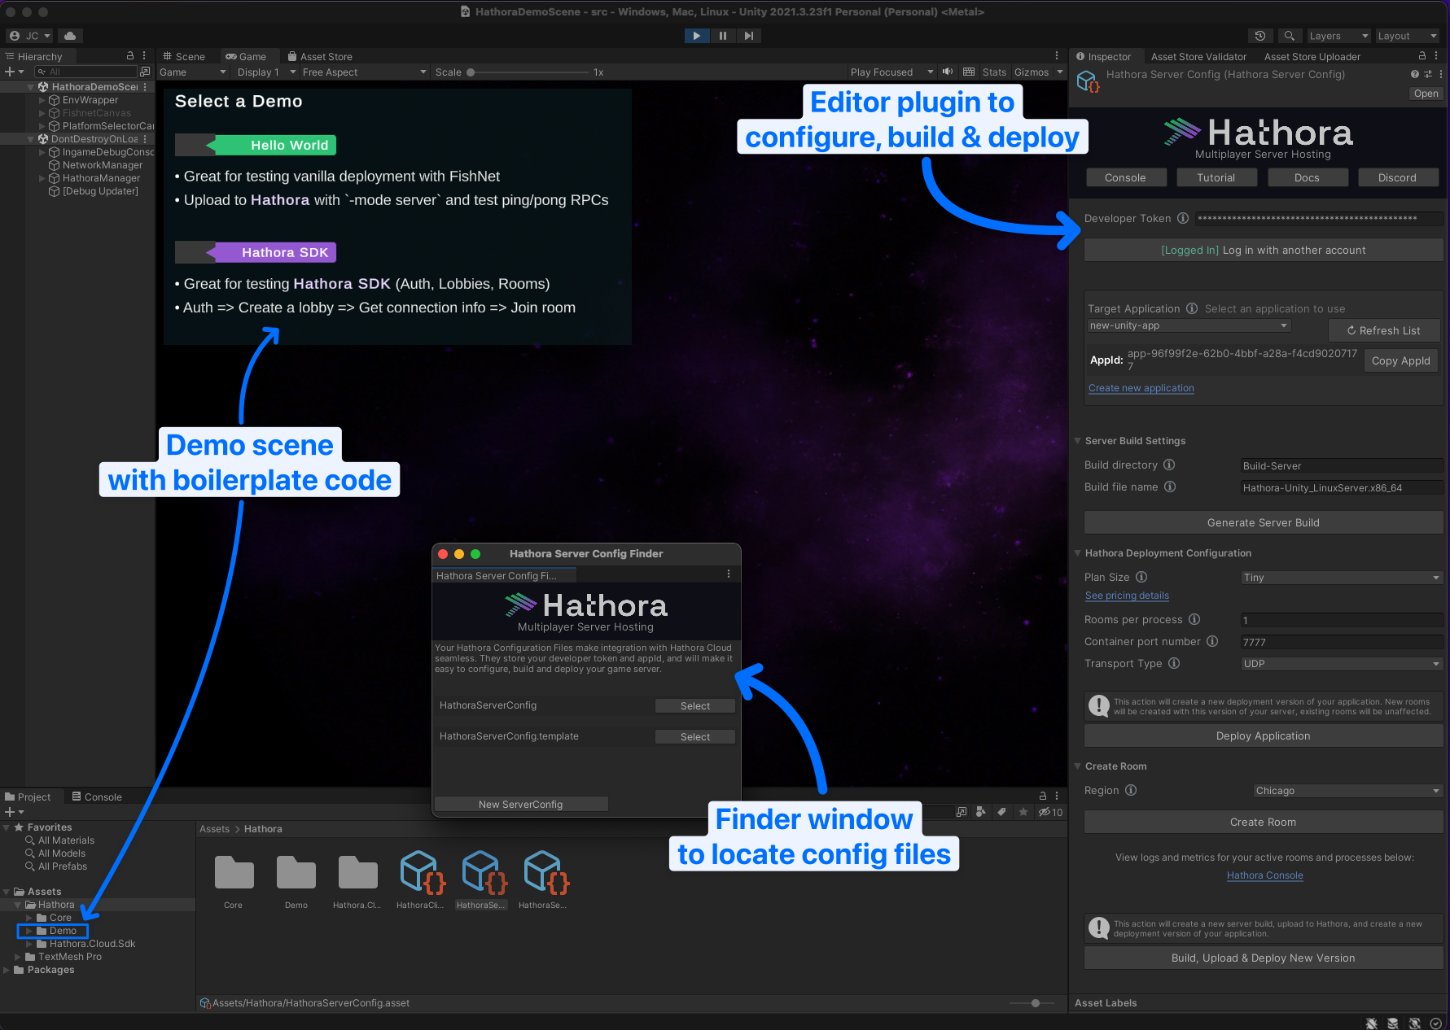Image resolution: width=1450 pixels, height=1030 pixels.
Task: Switch to Asset Store Uploader tab
Action: tap(1312, 56)
